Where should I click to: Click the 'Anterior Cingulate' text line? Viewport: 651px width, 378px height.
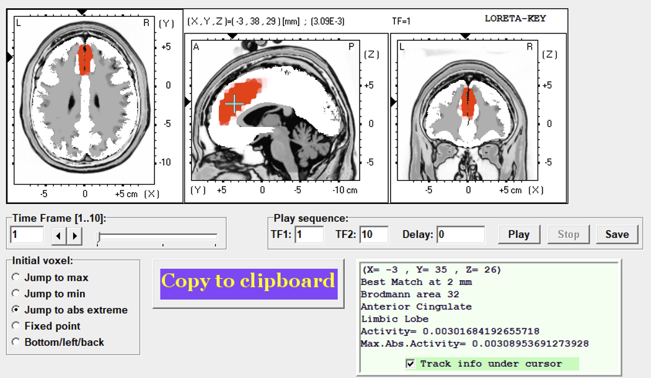coord(416,307)
